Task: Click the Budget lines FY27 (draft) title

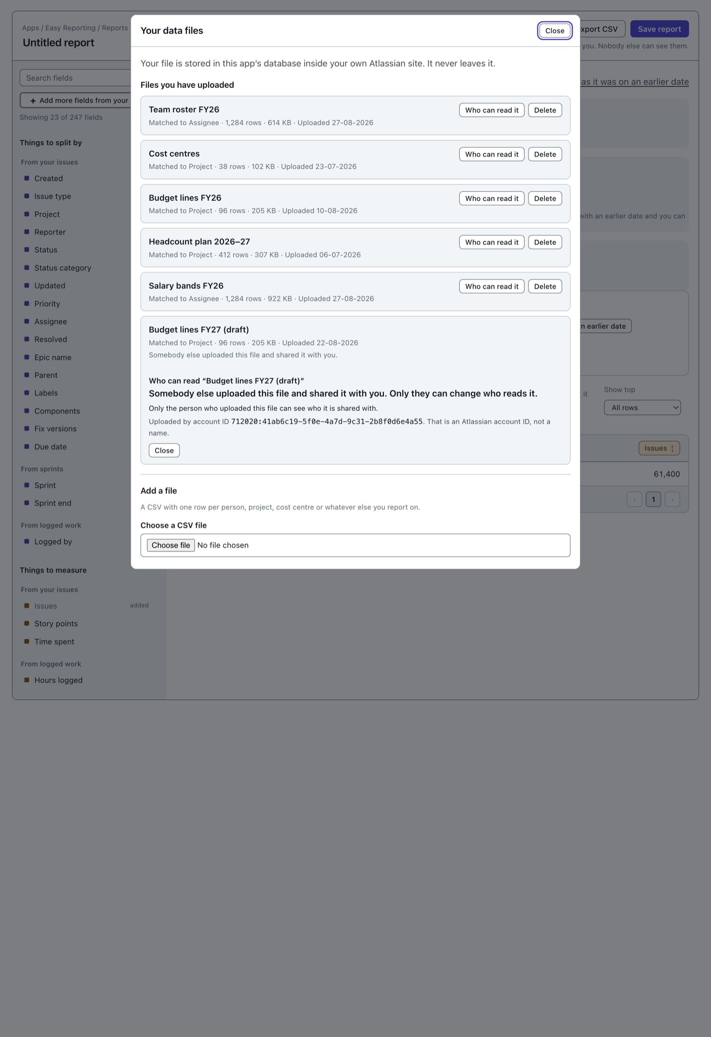Action: point(199,330)
